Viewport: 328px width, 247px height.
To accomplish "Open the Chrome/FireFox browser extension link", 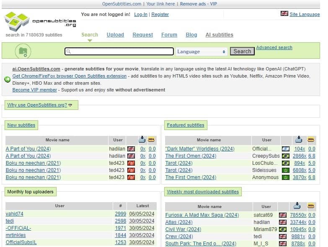I will point(70,76).
